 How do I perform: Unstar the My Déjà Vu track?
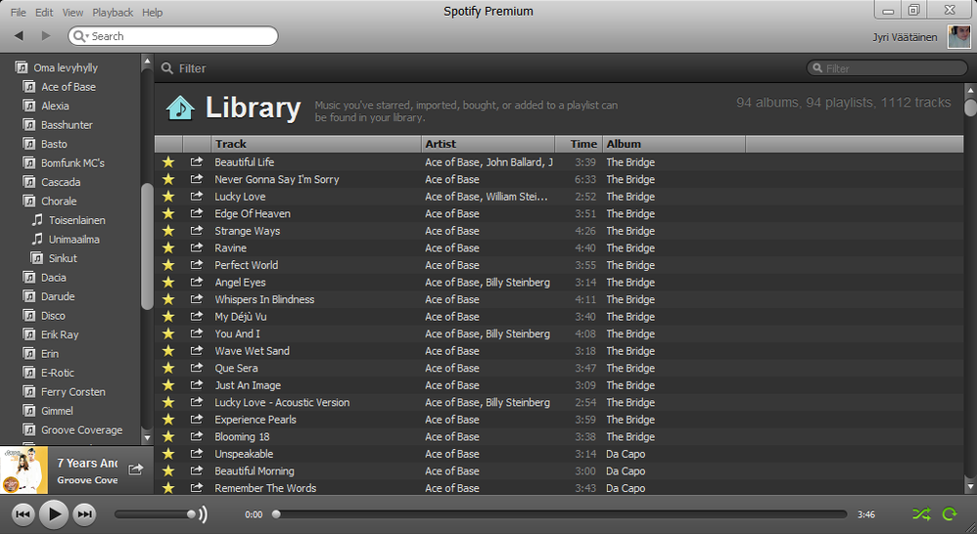[x=168, y=316]
